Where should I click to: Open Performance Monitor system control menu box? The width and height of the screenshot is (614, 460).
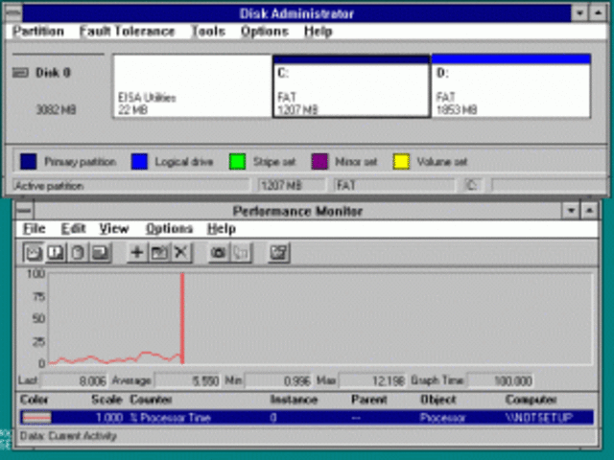click(24, 211)
